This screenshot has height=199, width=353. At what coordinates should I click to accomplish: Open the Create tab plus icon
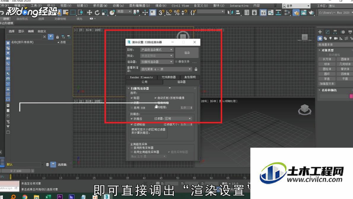pos(320,32)
